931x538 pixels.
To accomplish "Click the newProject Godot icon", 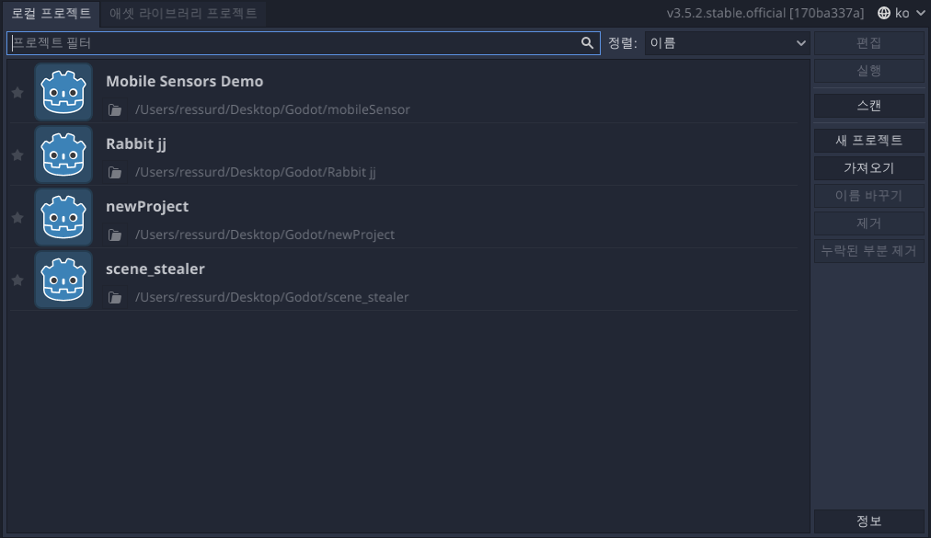I will [63, 217].
